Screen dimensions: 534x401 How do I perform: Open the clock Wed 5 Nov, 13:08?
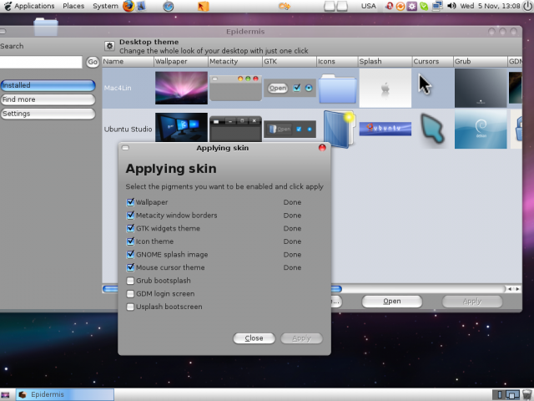pos(490,6)
